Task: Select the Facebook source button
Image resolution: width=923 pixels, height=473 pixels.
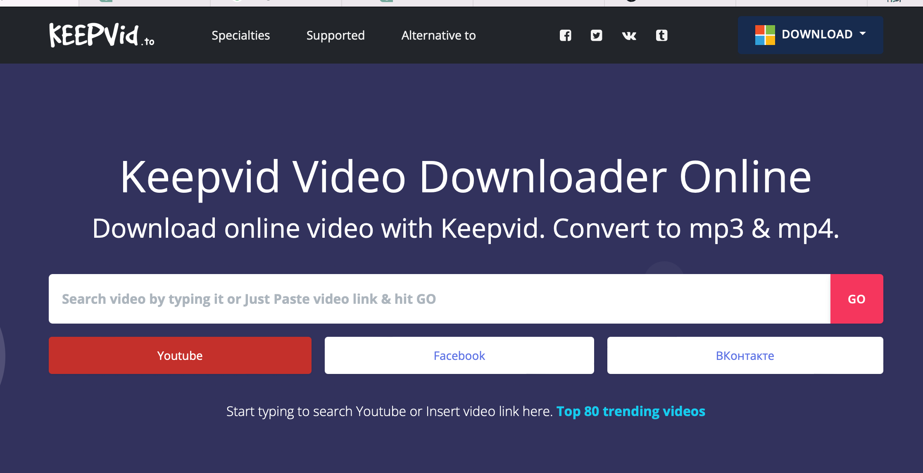Action: (x=459, y=355)
